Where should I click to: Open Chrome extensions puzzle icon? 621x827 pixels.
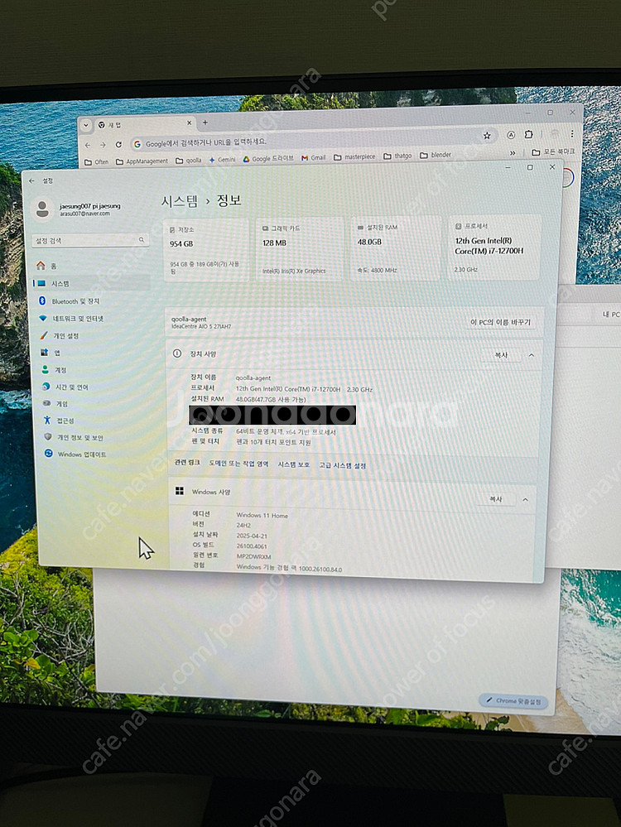coord(528,134)
